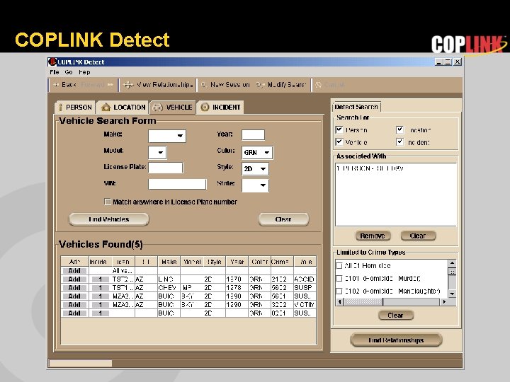The width and height of the screenshot is (510, 382).
Task: Switch to the Detect Search tab
Action: 356,107
